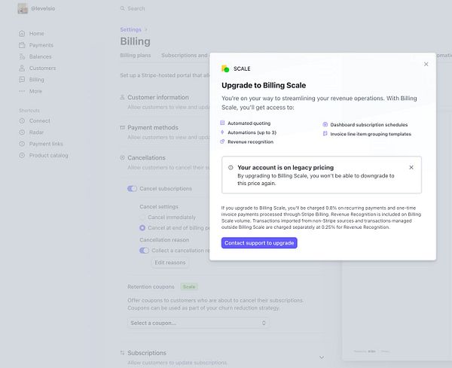The width and height of the screenshot is (452, 368).
Task: Select Cancel at end of billing period
Action: [x=142, y=228]
